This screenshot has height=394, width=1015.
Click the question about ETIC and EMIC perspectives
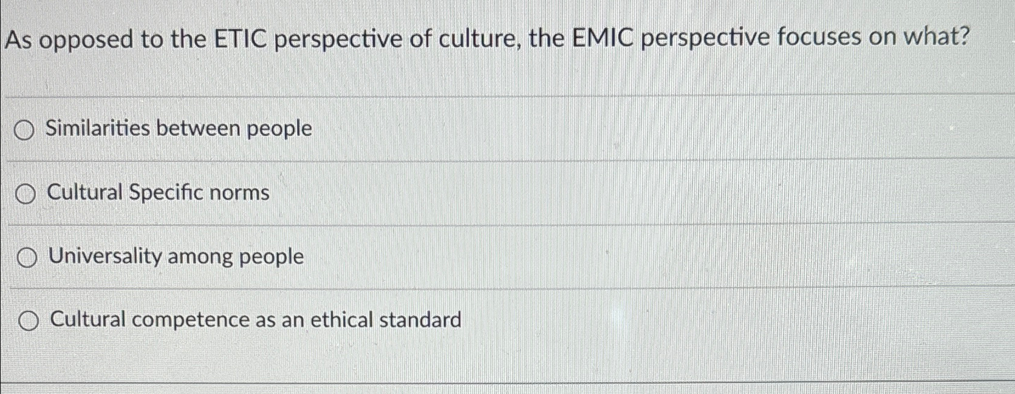pyautogui.click(x=486, y=39)
